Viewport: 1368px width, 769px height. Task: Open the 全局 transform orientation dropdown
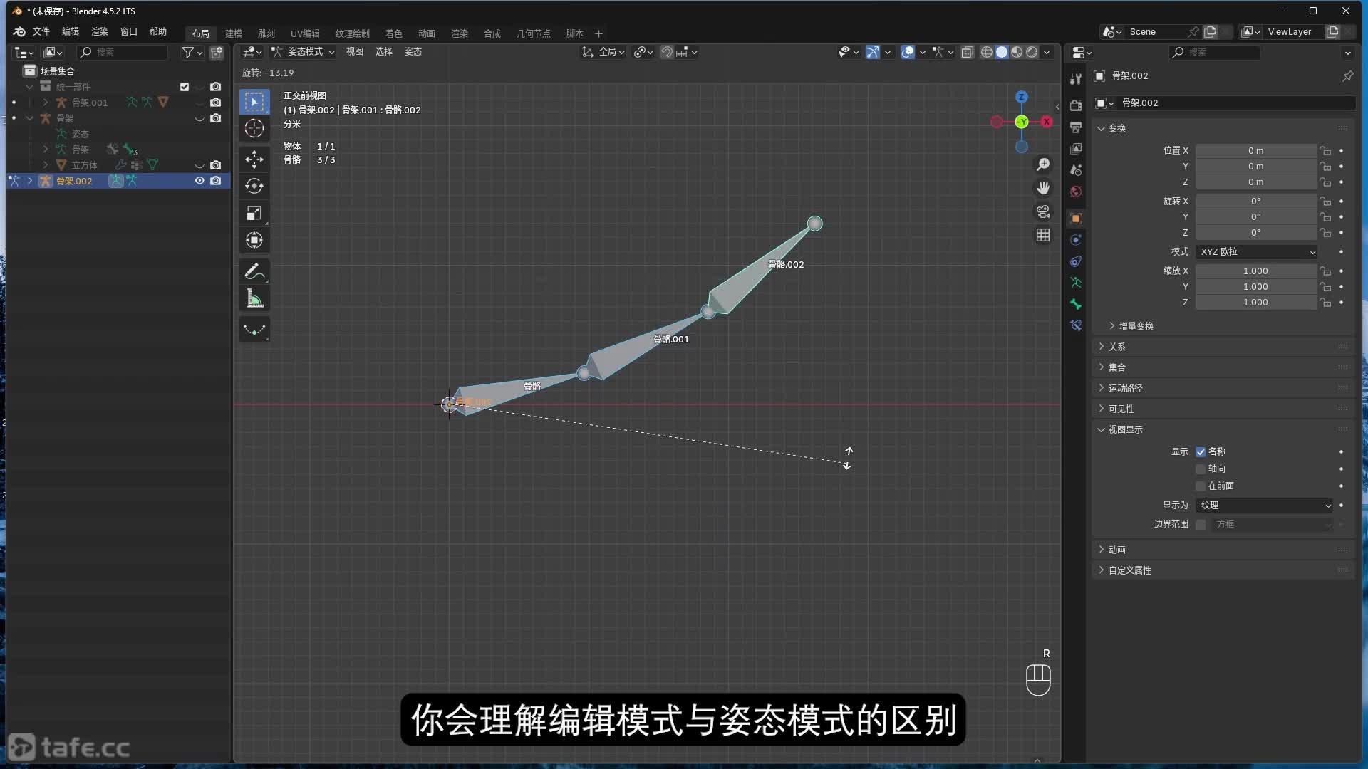(603, 52)
